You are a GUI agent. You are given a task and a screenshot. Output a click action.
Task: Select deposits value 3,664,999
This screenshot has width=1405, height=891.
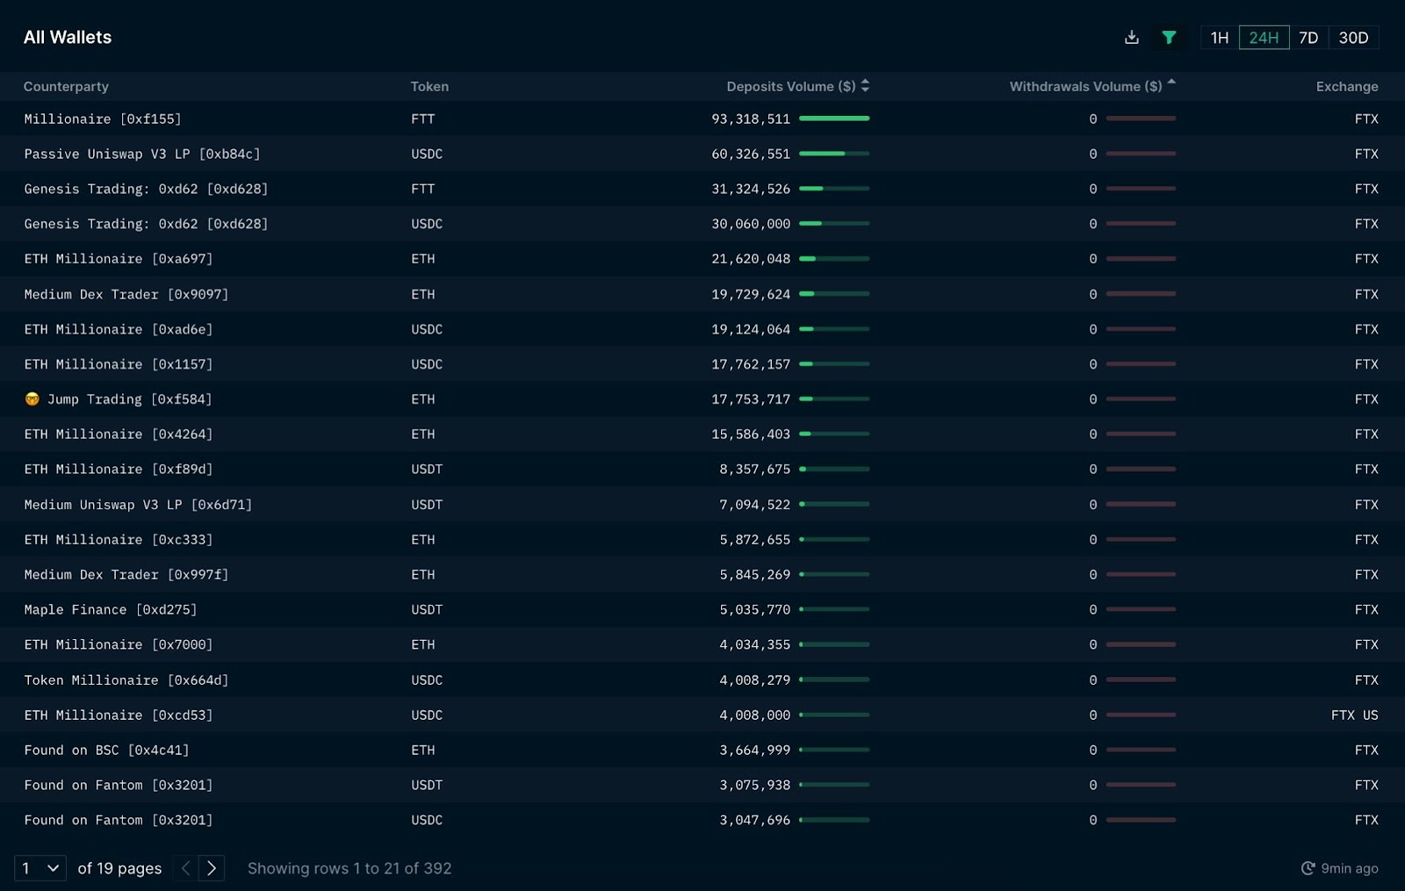pyautogui.click(x=755, y=751)
